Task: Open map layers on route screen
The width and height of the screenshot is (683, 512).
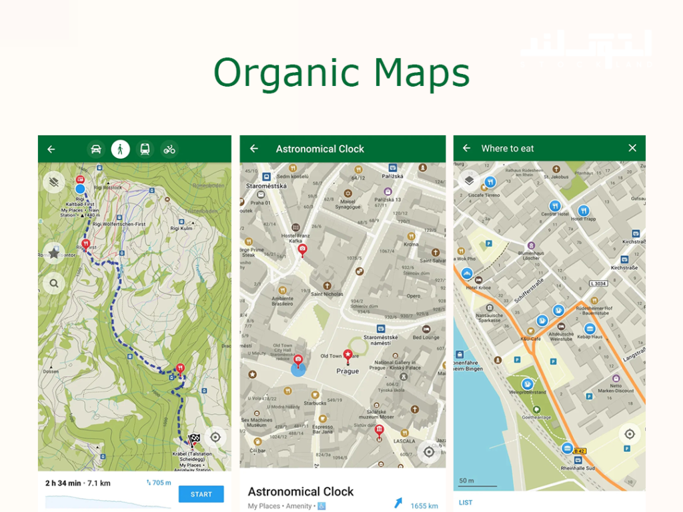Action: 54,182
